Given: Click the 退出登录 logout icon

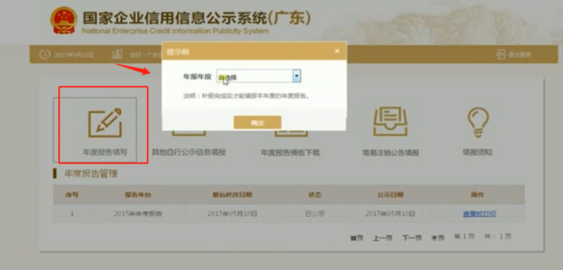Looking at the screenshot, I should (500, 54).
